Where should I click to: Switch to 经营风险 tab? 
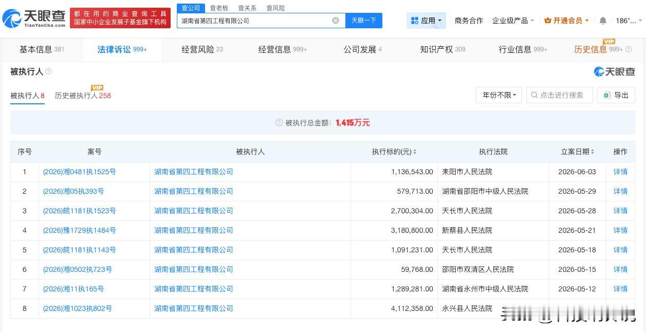pos(202,49)
